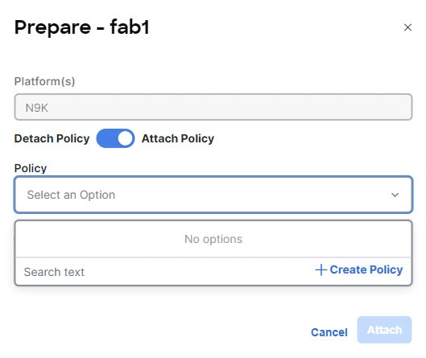Click the white knob of the policy switch

125,138
